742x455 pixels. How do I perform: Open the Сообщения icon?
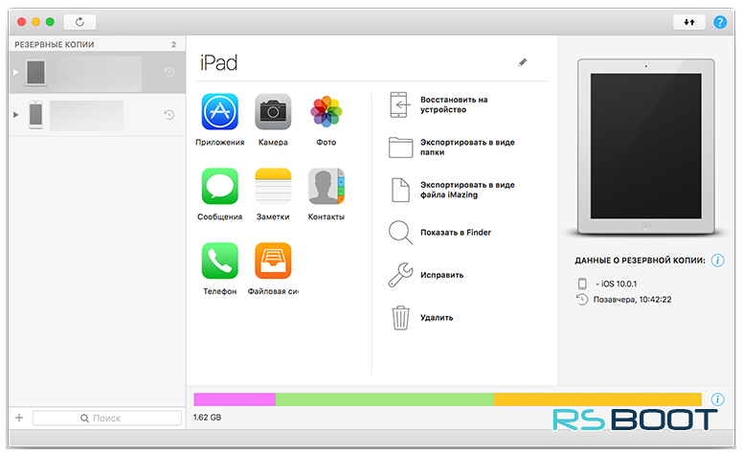[219, 186]
